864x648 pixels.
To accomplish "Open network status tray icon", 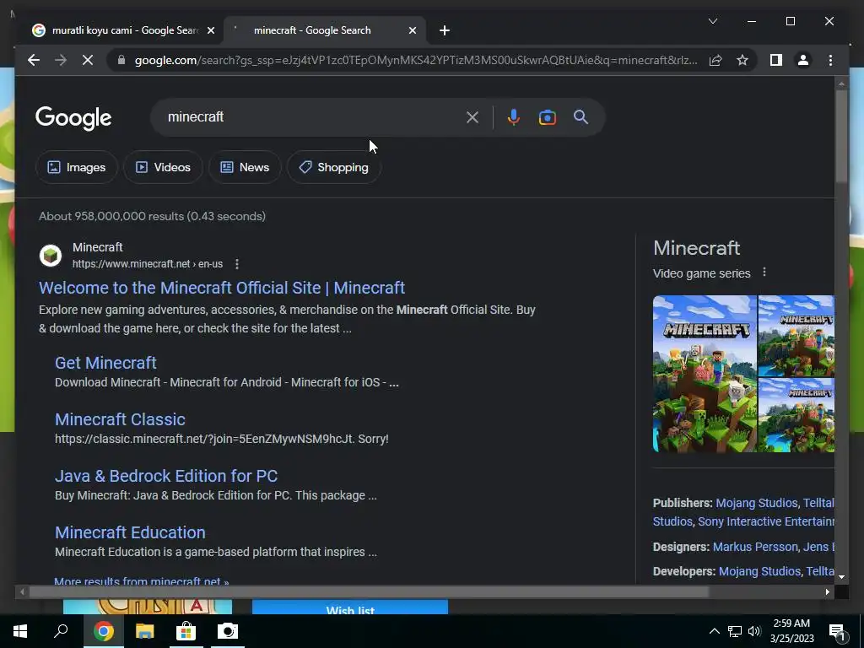I will point(735,631).
